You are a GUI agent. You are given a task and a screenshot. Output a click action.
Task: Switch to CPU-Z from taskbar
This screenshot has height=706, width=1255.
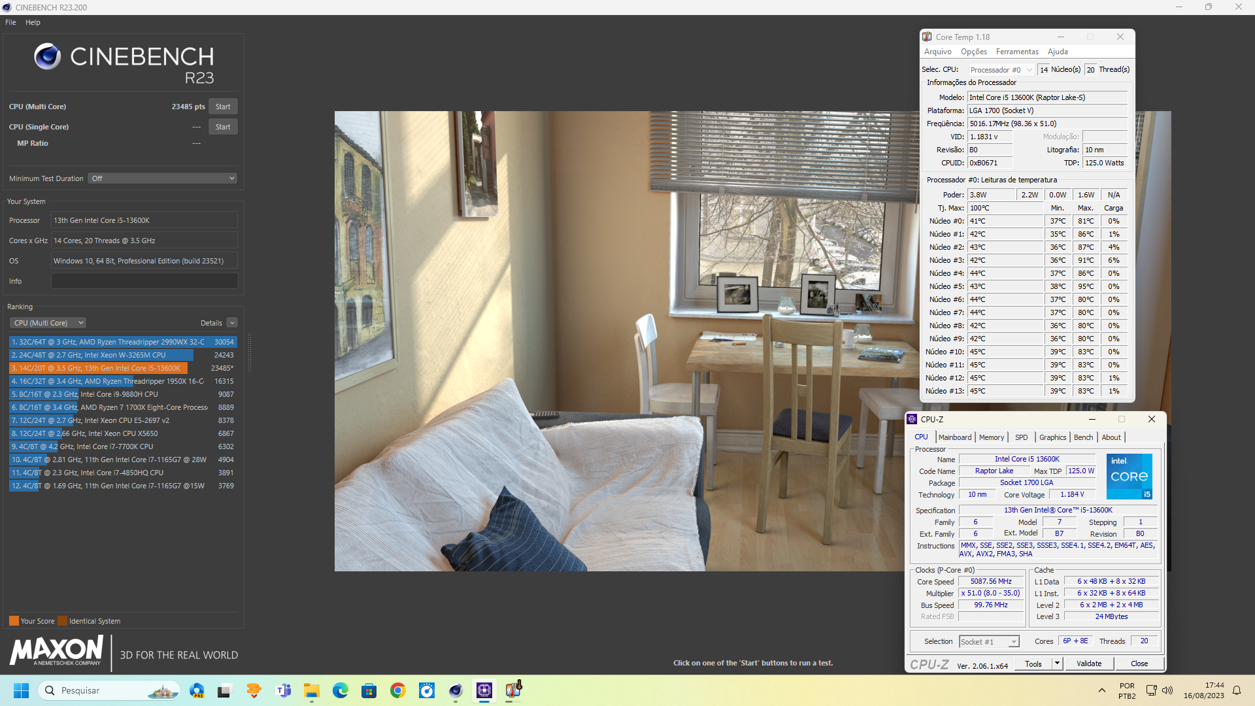click(484, 690)
